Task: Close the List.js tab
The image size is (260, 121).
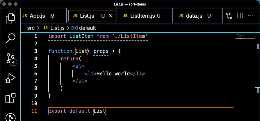Action: [x=111, y=16]
